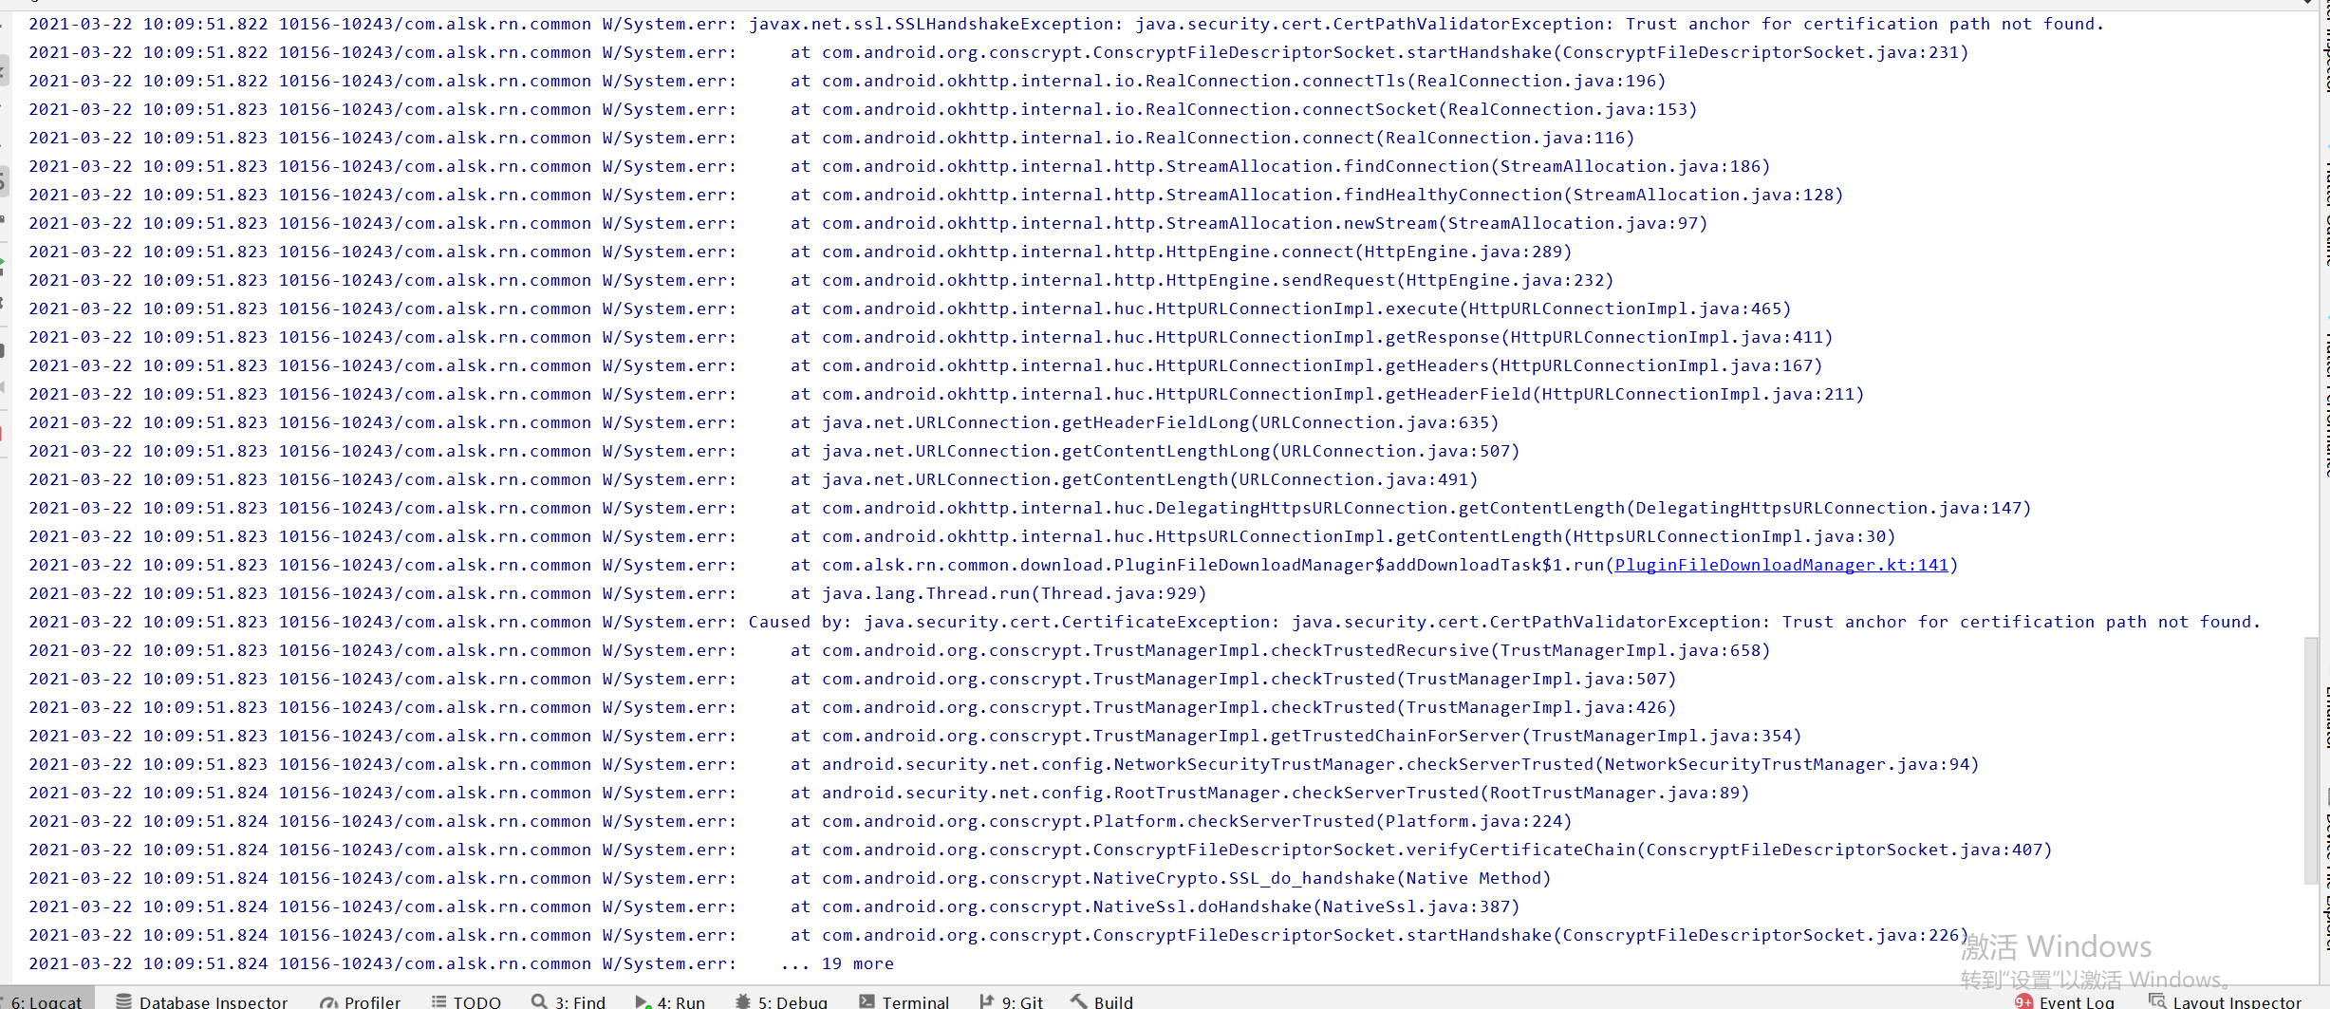Viewport: 2330px width, 1009px height.
Task: Click the Event Log text label
Action: (x=2078, y=1001)
